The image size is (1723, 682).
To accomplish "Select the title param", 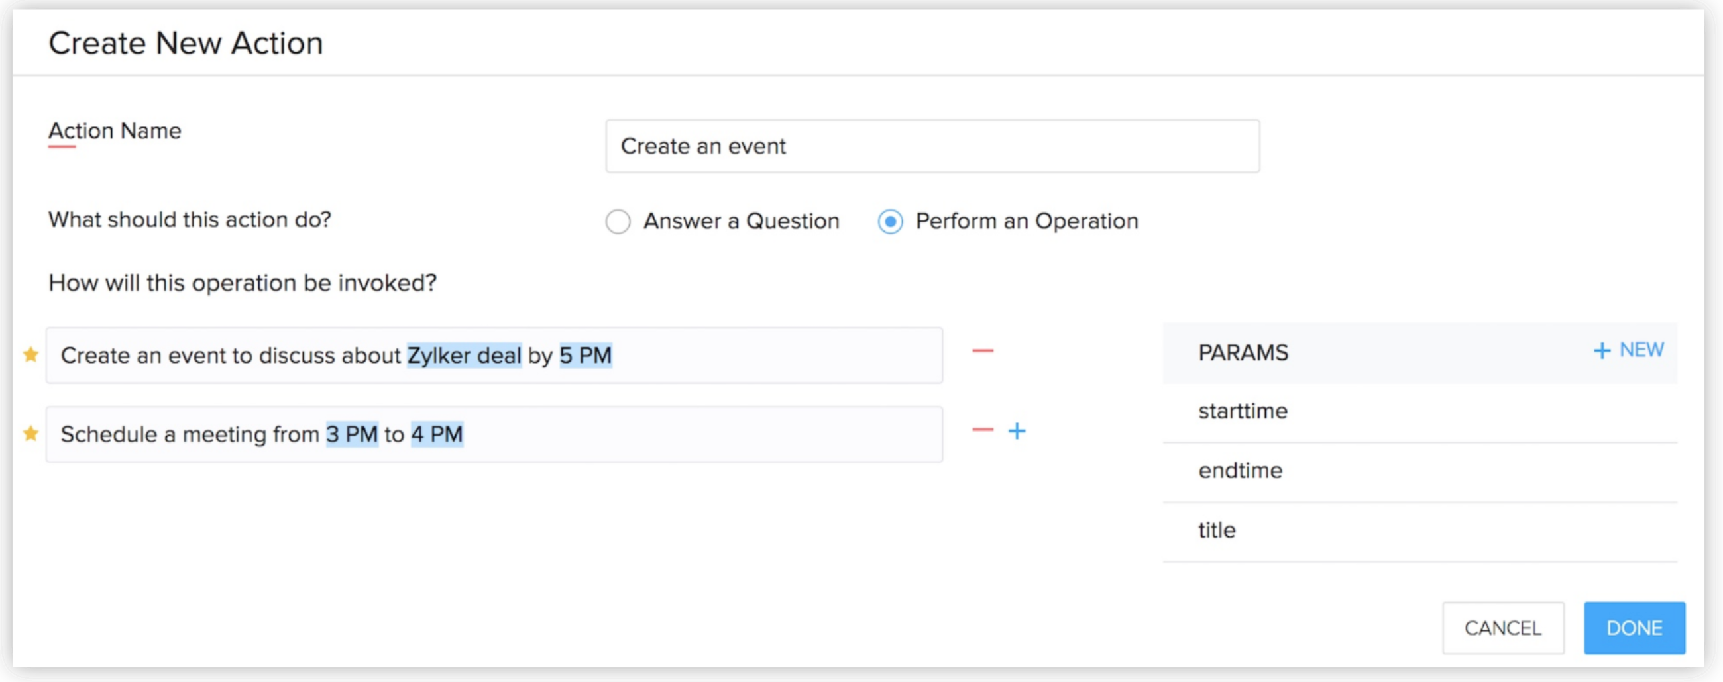I will (1217, 531).
